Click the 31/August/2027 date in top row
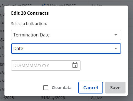Image resolution: width=133 pixels, height=101 pixels. (x=61, y=5)
